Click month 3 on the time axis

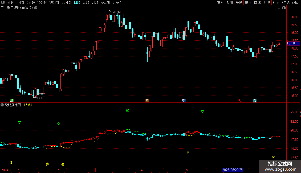coord(96,170)
